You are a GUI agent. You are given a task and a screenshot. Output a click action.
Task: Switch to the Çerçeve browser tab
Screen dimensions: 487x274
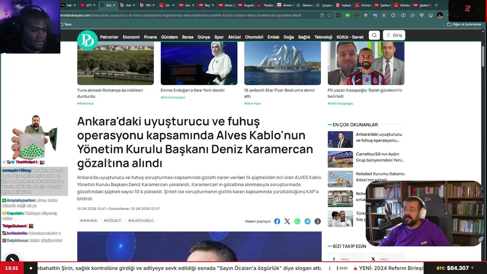pyautogui.click(x=324, y=5)
